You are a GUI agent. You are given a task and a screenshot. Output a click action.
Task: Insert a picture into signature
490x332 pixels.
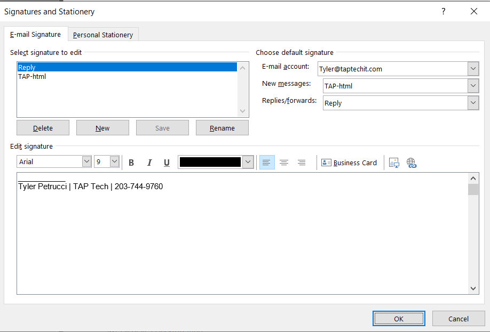click(x=394, y=163)
